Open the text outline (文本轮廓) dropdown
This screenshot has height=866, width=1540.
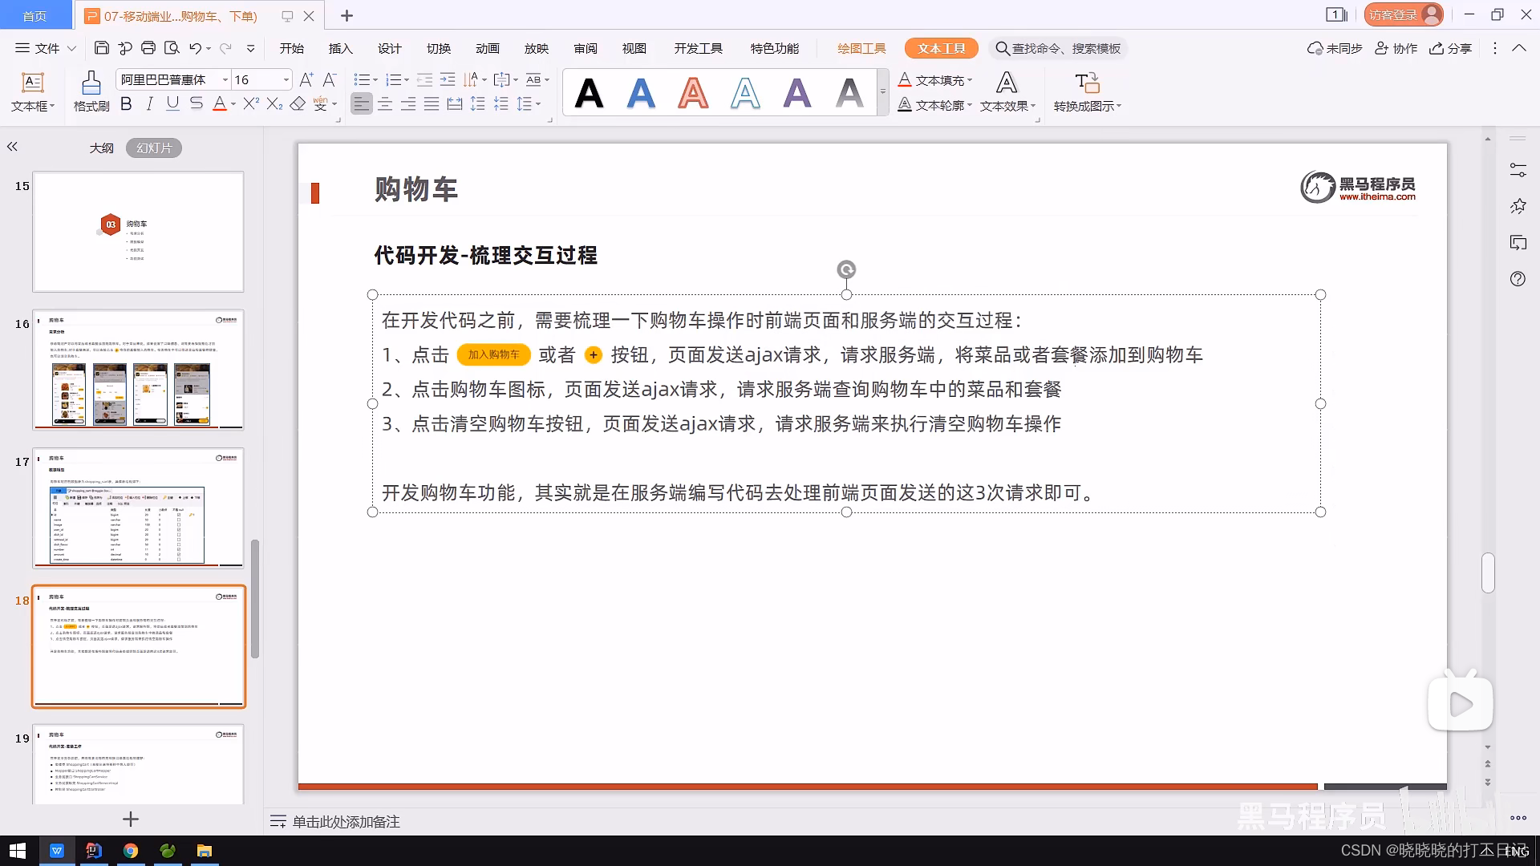point(935,105)
